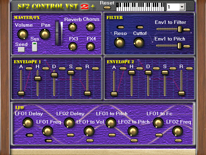Click Envelope 2 pill button next to H
Image resolution: width=206 pixels, height=155 pixels.
coord(140,69)
